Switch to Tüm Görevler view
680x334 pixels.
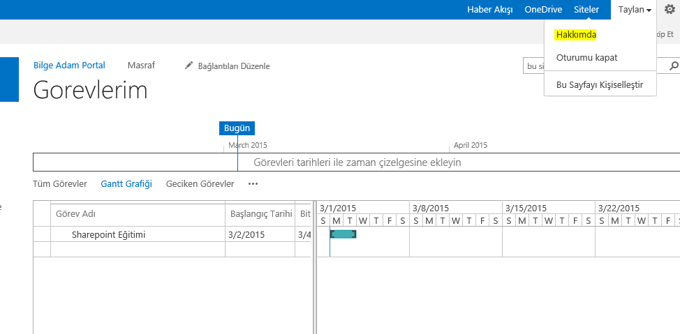click(60, 184)
